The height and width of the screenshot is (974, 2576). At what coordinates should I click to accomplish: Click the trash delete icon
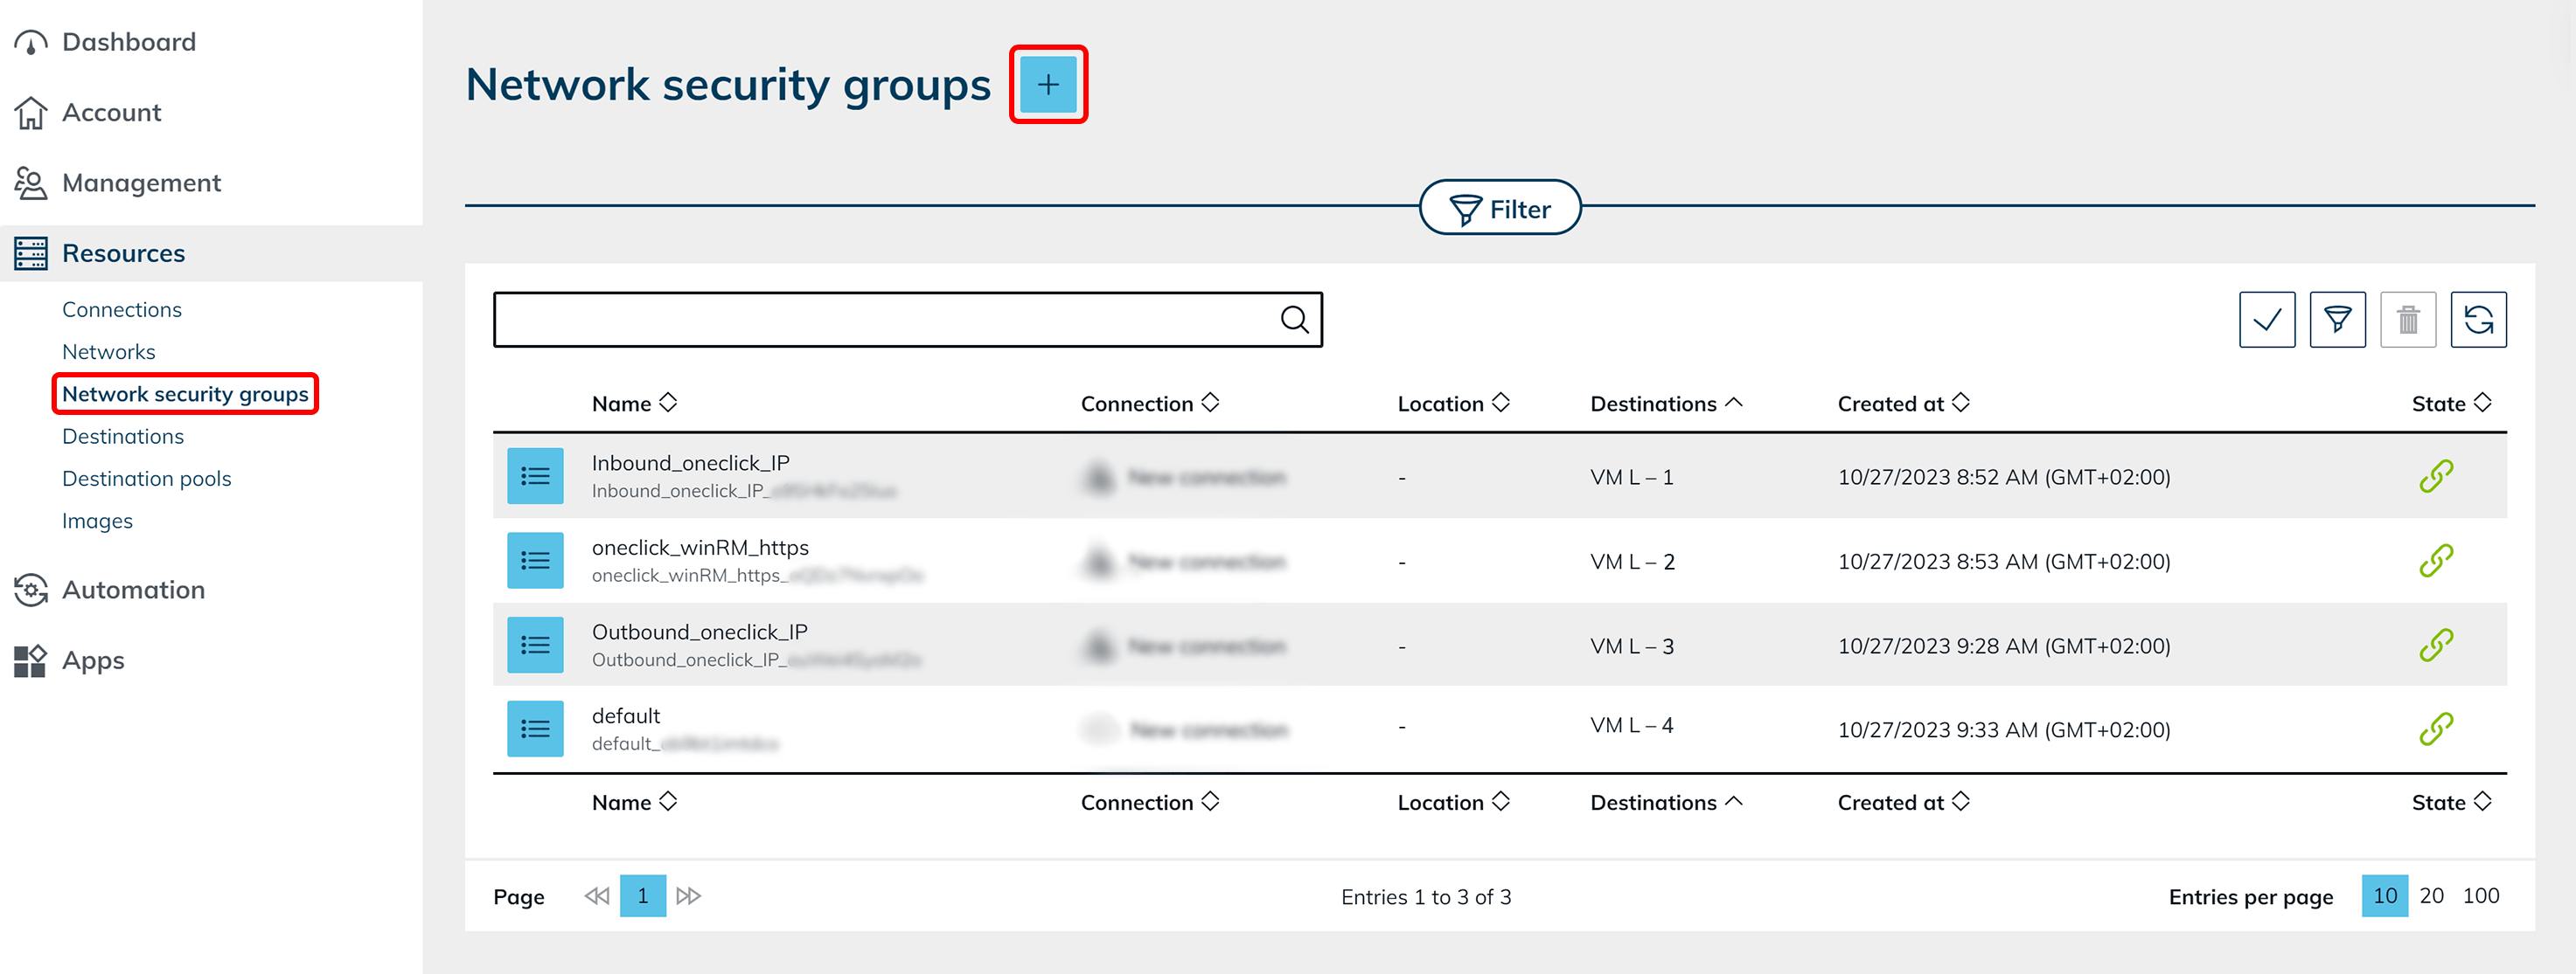2407,320
